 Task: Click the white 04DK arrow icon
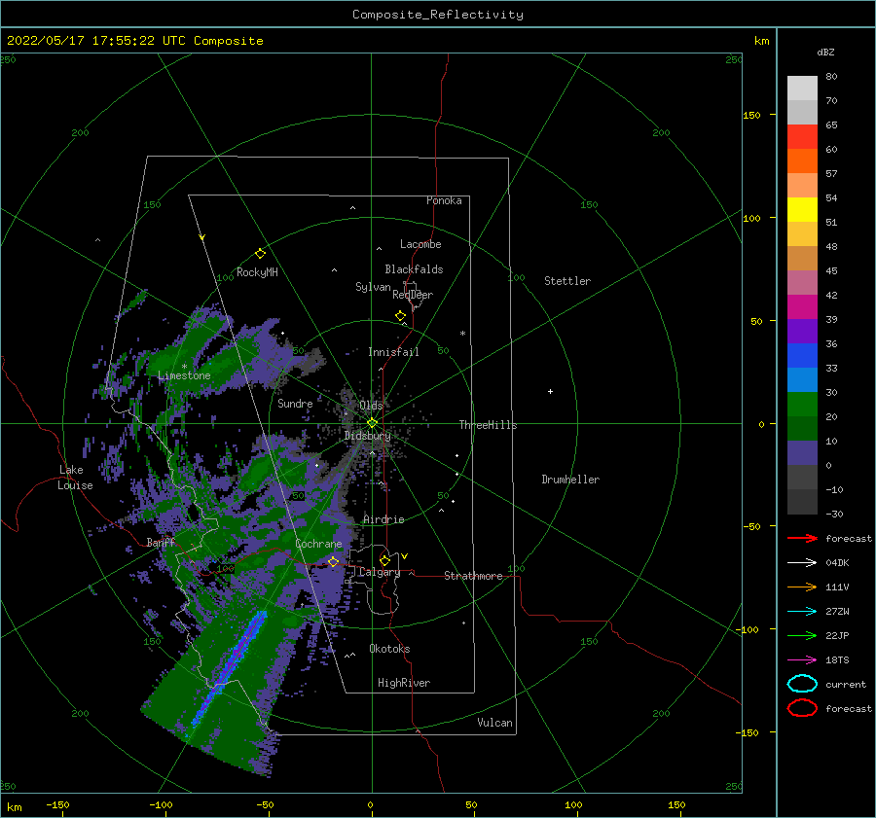click(802, 563)
